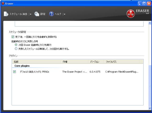Click the scrollbar down arrow
Screen dimensions: 152x113
tap(150, 108)
